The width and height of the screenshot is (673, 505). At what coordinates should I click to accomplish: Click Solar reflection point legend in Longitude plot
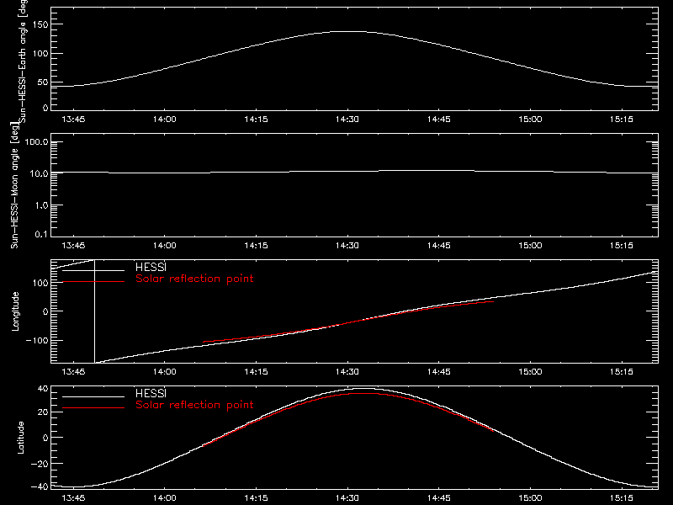(194, 279)
